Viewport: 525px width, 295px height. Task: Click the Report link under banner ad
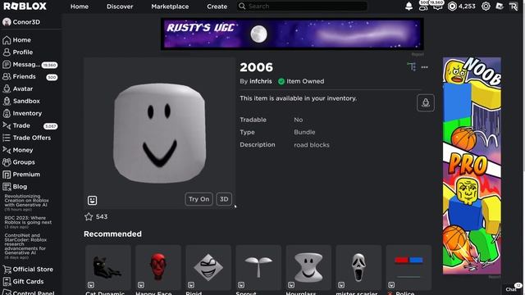(x=418, y=54)
